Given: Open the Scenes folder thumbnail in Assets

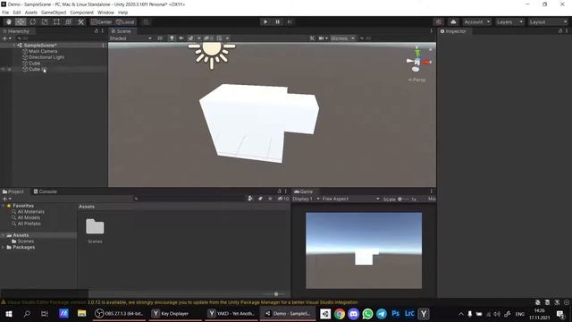Looking at the screenshot, I should pos(95,226).
